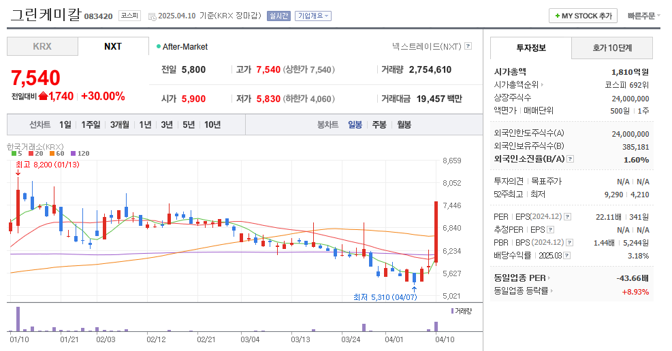672x351 pixels.
Task: Click 한국거래소(KRX) chart label
Action: tap(35, 147)
